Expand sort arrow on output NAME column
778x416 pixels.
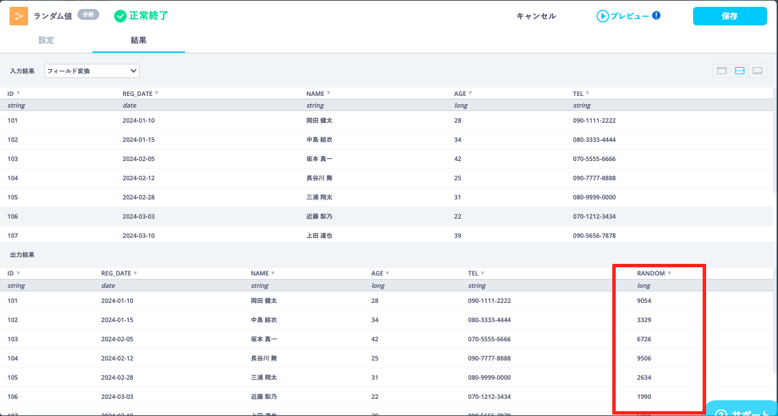click(273, 273)
